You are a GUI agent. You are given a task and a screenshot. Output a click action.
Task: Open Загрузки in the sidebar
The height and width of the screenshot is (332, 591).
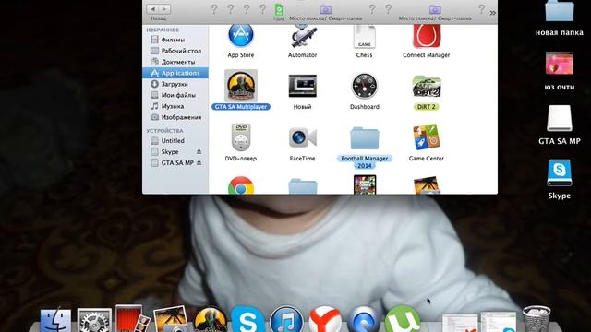click(169, 84)
